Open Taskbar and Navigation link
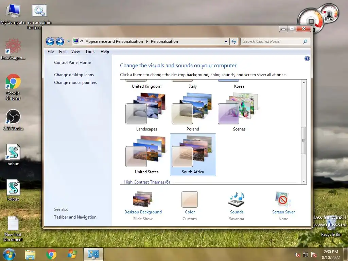The image size is (348, 261). pos(75,217)
